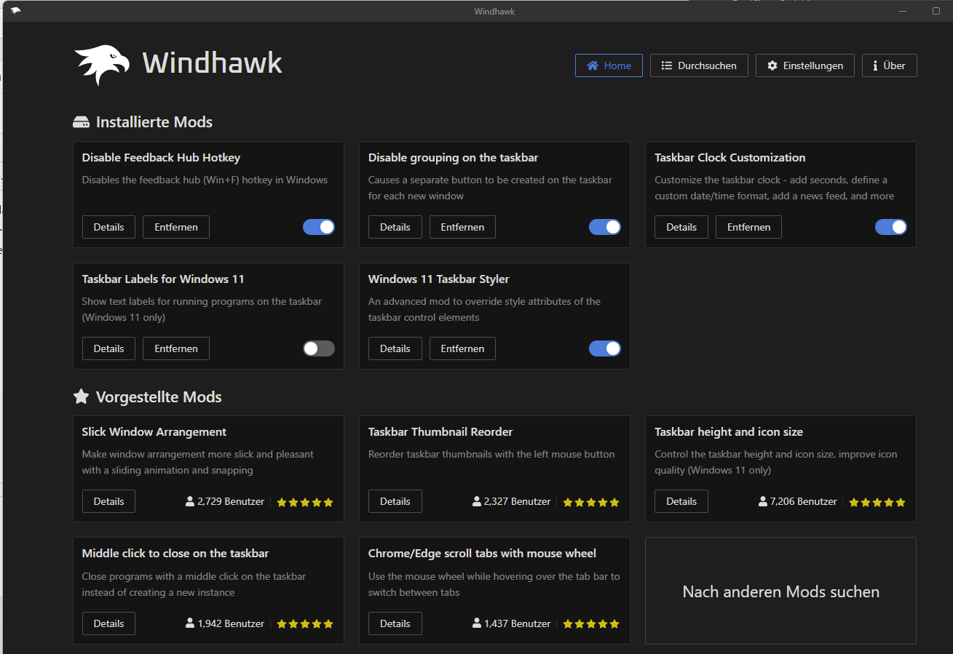The width and height of the screenshot is (953, 654).
Task: Click Entfernen for Disable Feedback Hub Hotkey
Action: coord(176,227)
